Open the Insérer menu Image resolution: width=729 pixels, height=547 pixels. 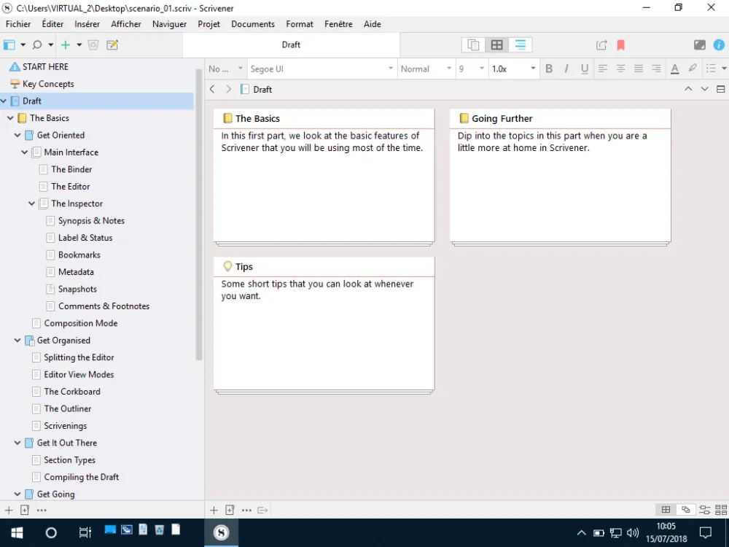(87, 24)
